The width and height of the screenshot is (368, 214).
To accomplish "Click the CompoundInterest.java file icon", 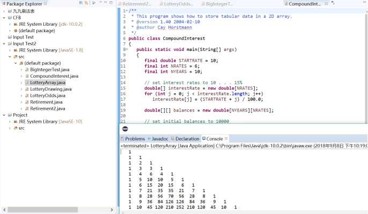I will 27,76.
